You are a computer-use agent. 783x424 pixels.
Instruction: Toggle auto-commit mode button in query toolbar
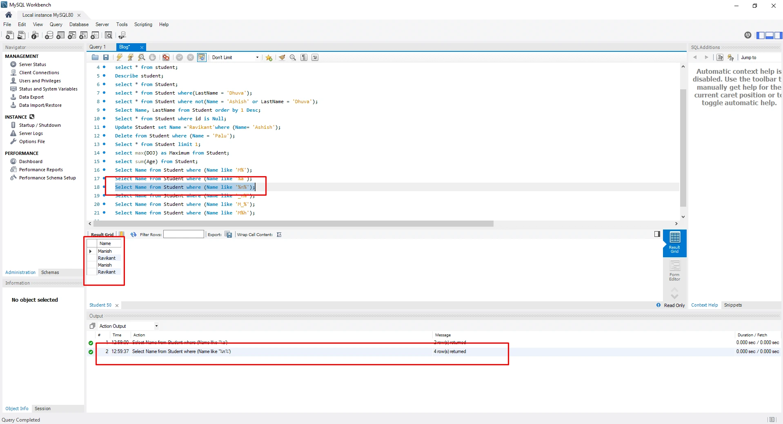[202, 57]
